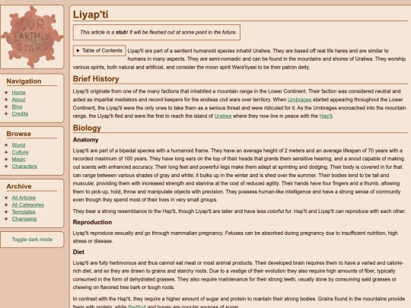411x308 pixels.
Task: Open the Magic section
Action: click(18, 159)
